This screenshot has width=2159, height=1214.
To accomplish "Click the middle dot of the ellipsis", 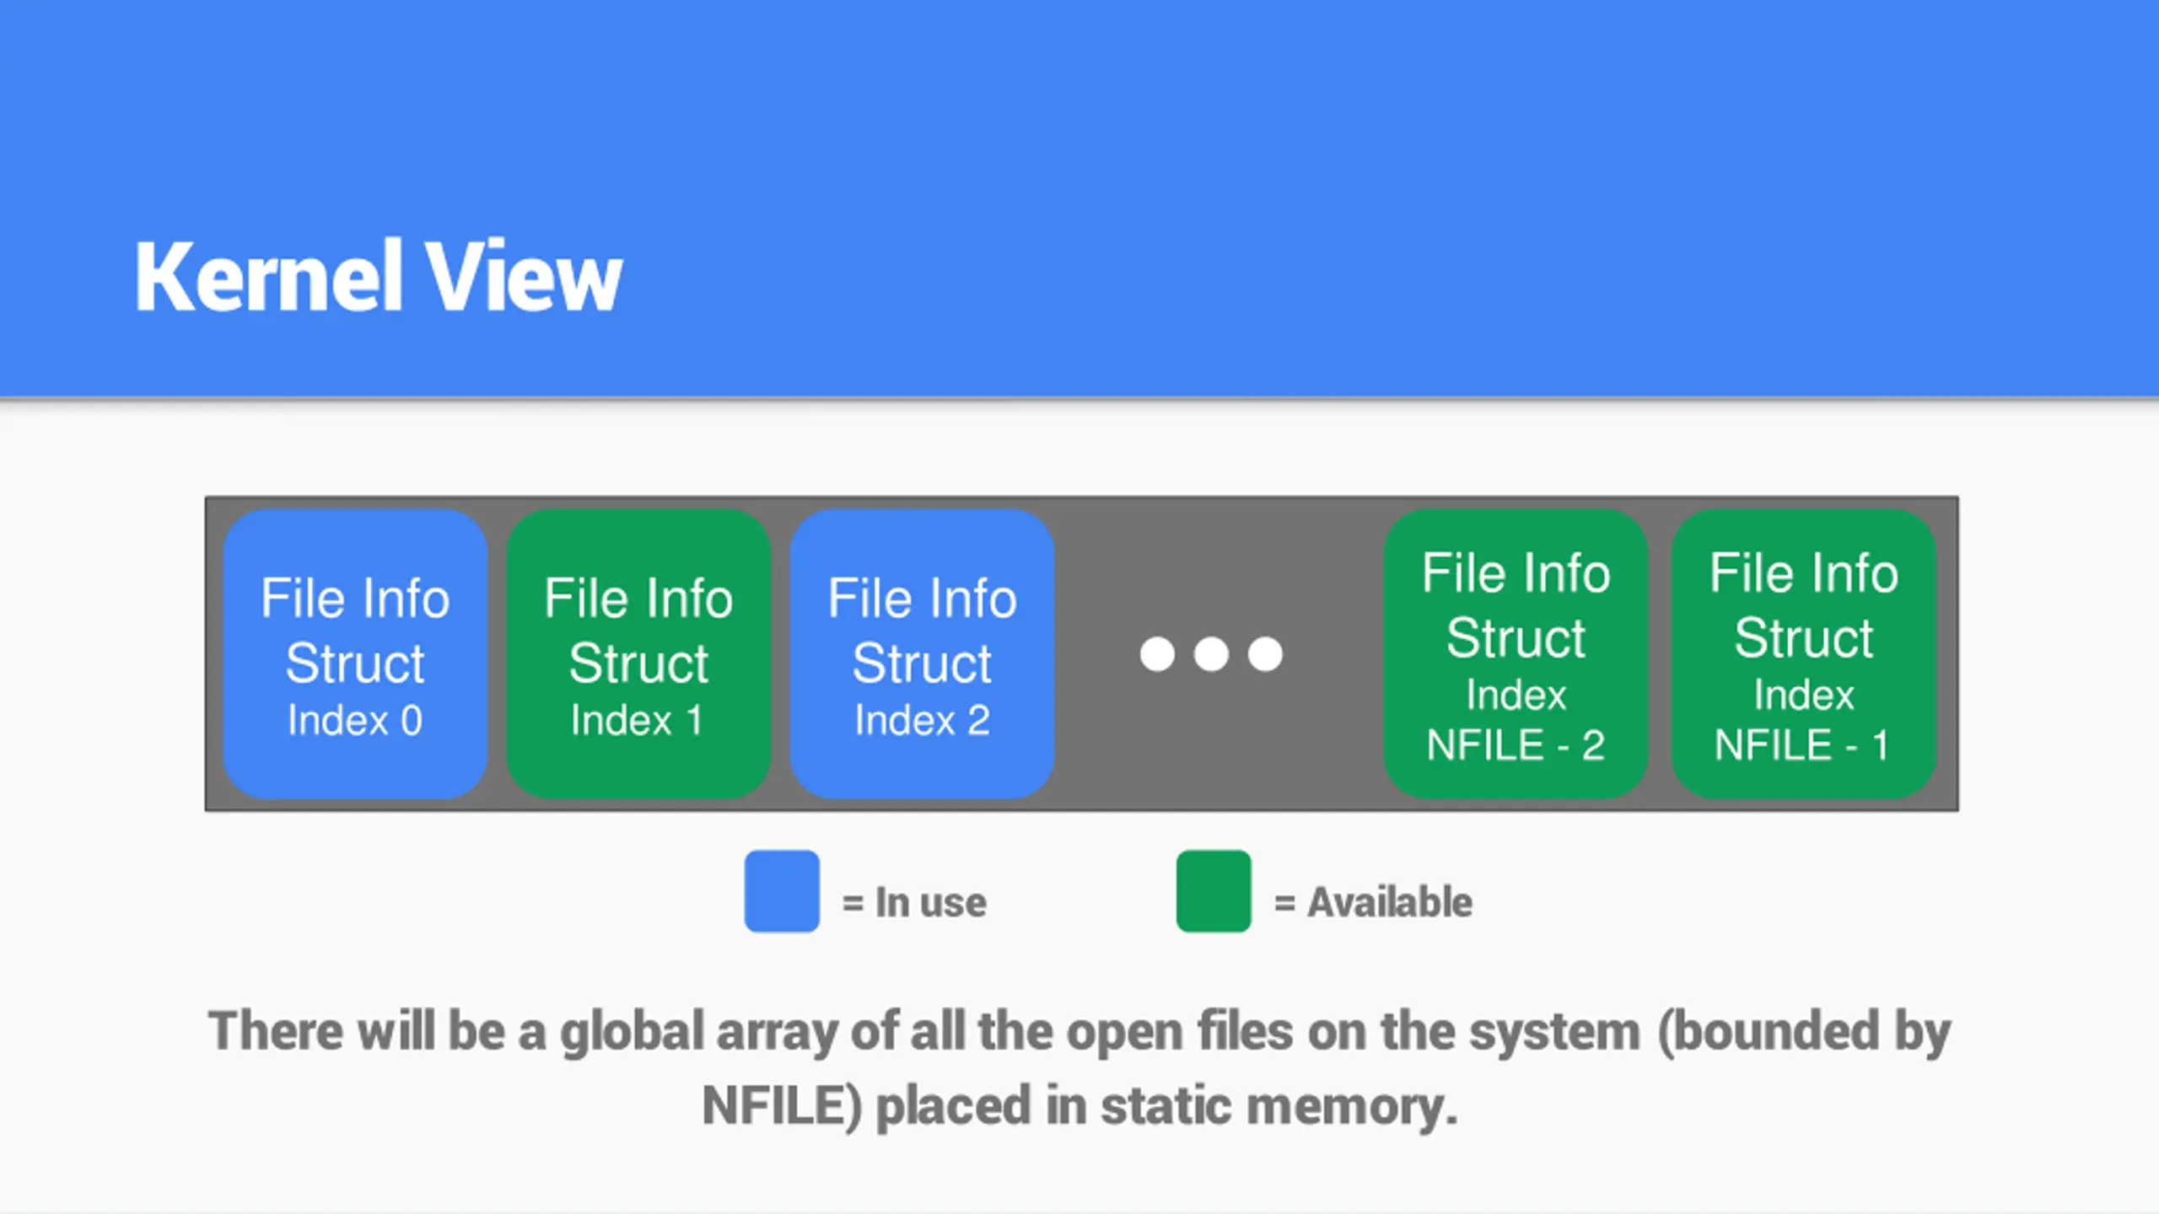I will (x=1211, y=654).
